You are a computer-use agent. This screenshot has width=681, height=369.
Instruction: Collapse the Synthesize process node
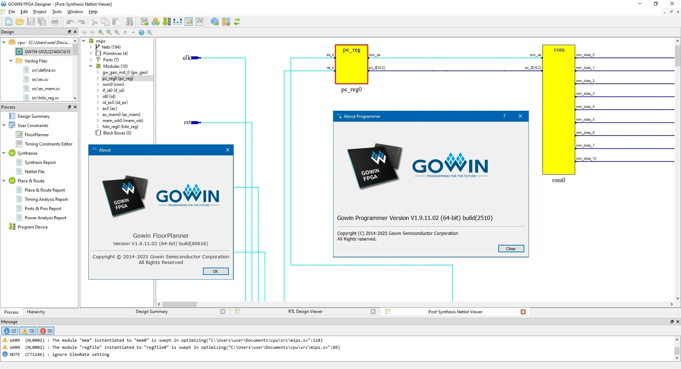click(x=4, y=153)
